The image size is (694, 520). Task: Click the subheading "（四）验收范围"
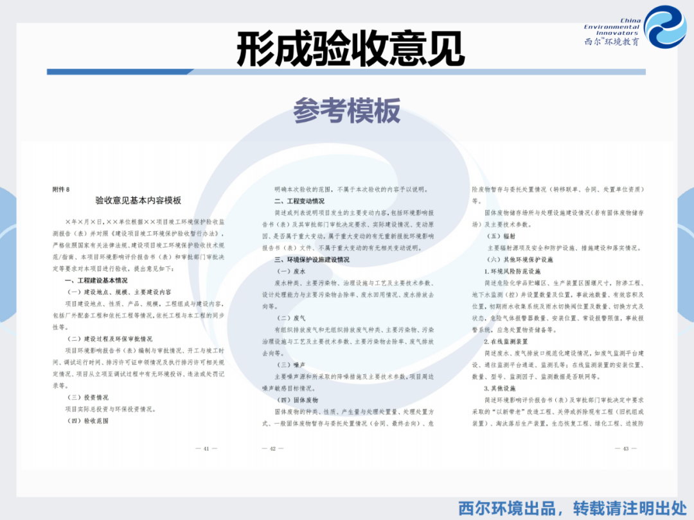[87, 421]
